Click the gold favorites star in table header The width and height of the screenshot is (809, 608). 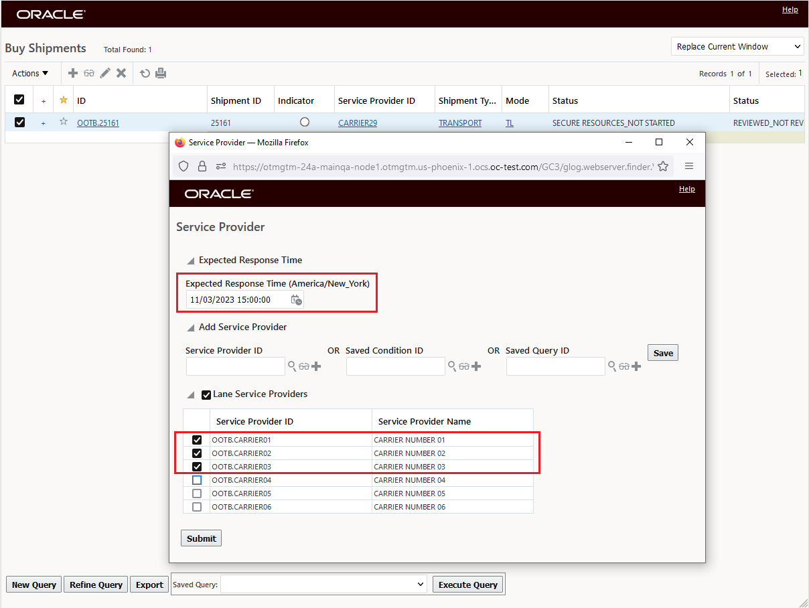coord(64,100)
